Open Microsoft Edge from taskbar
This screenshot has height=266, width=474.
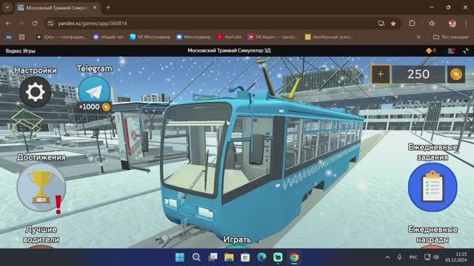pyautogui.click(x=261, y=257)
